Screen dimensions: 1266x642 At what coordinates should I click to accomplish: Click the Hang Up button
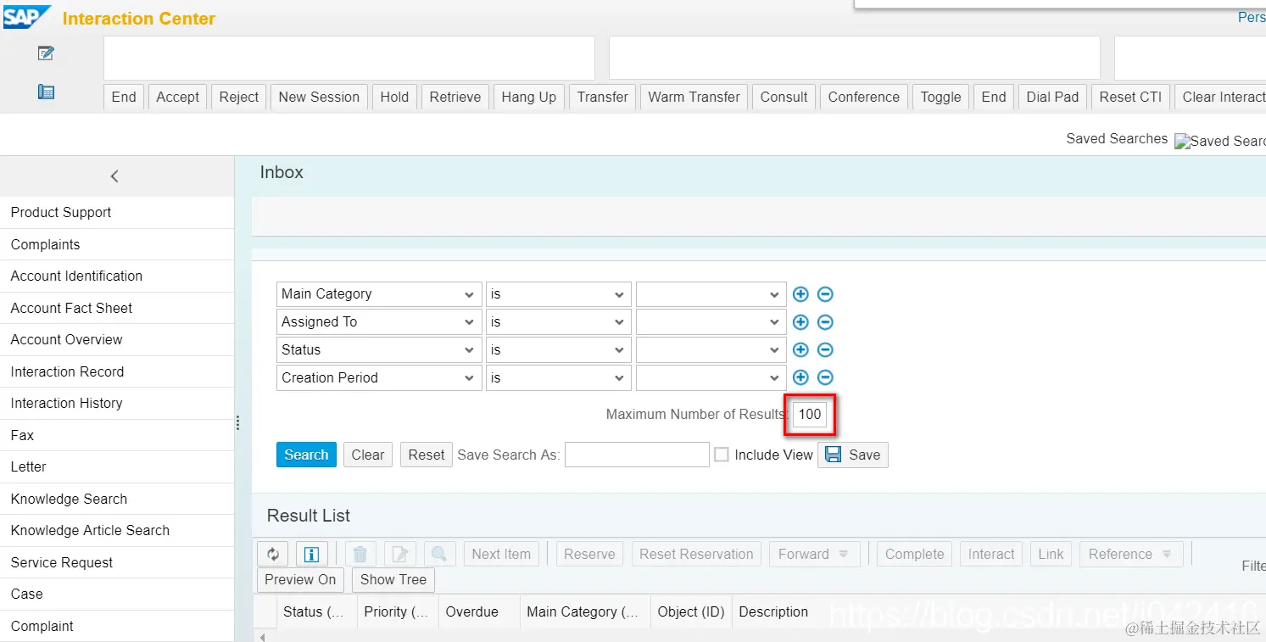coord(529,97)
